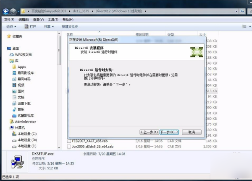Click the 大小 column header

pos(202,34)
